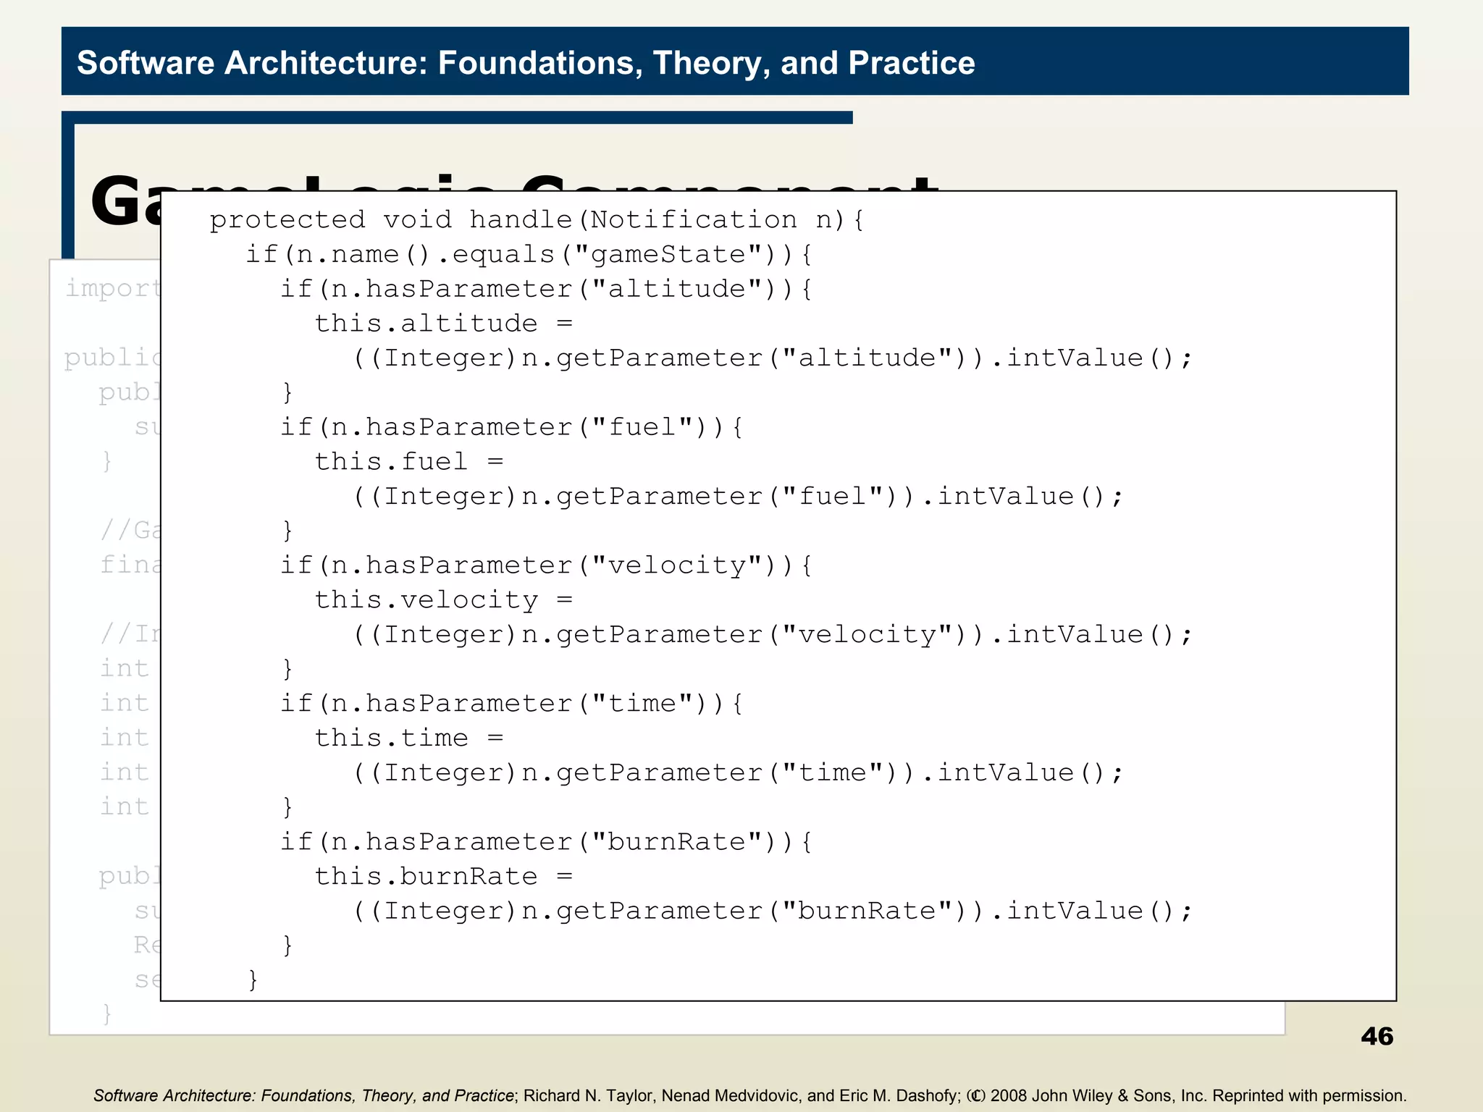Click the getParameter velocity intValue line
This screenshot has height=1112, width=1483.
coord(772,635)
